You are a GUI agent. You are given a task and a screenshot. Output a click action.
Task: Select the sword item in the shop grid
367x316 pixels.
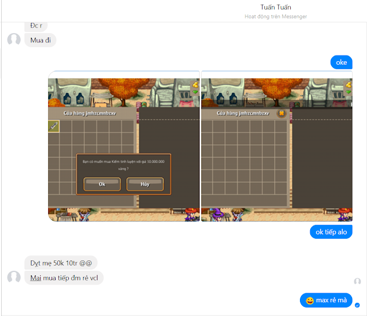pos(54,126)
